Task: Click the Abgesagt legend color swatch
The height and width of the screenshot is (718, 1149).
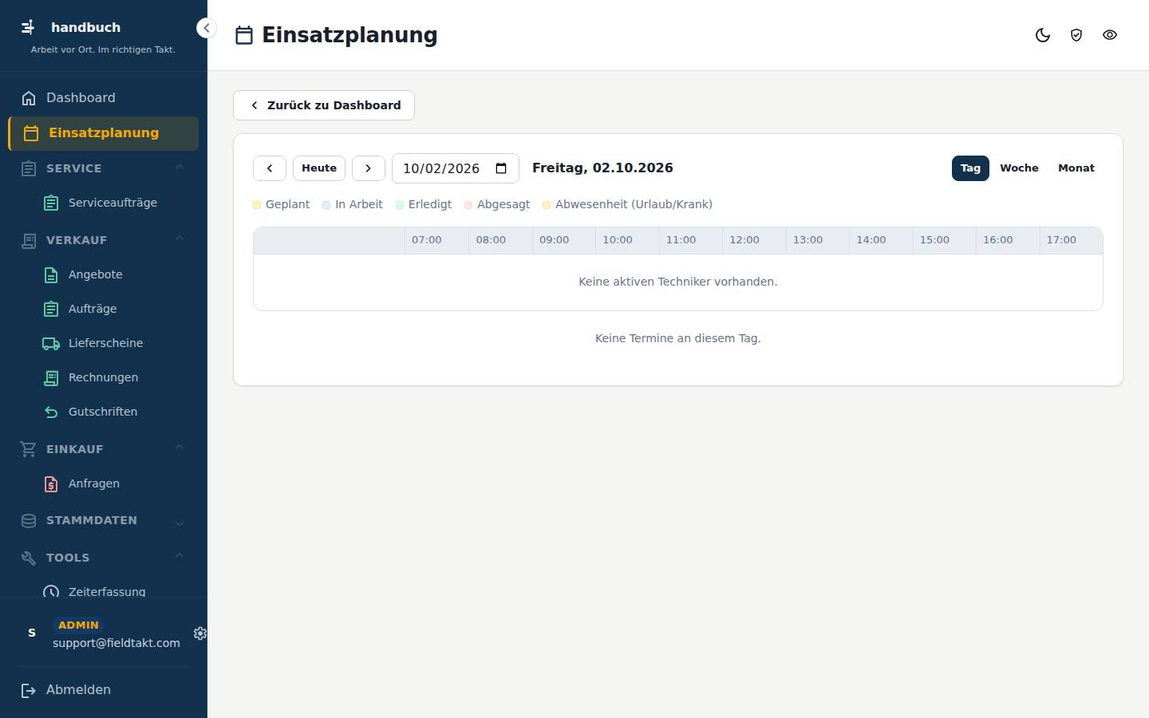Action: tap(468, 205)
